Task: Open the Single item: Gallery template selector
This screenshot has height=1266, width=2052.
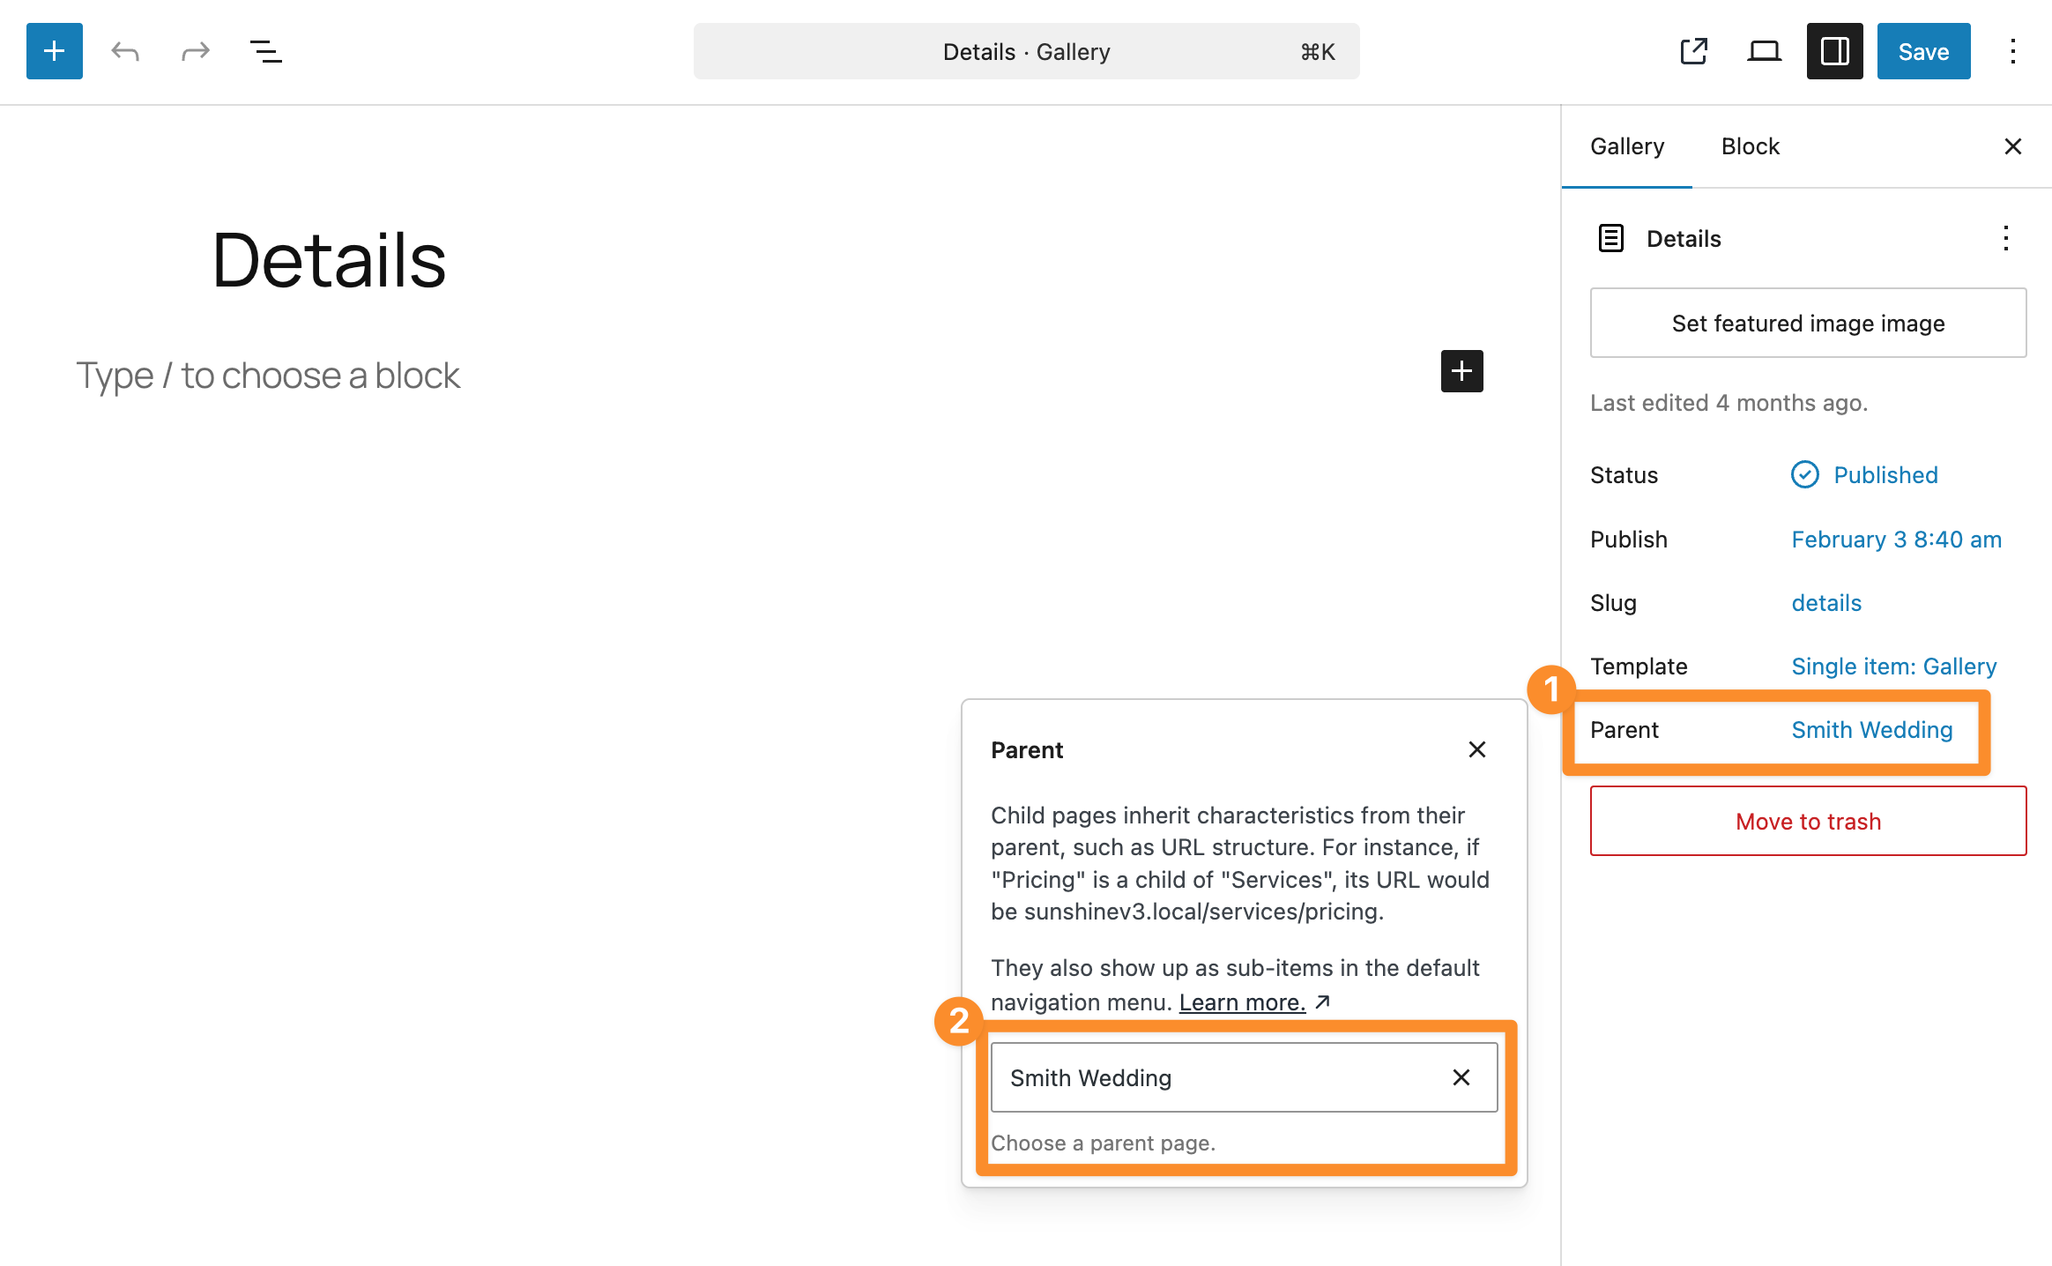Action: click(1893, 667)
